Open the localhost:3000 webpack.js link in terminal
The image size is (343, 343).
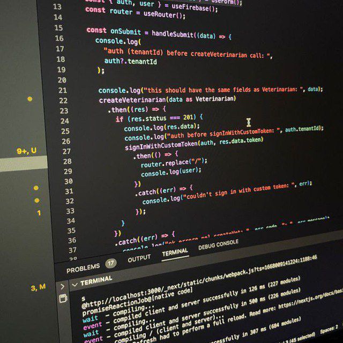click(199, 281)
